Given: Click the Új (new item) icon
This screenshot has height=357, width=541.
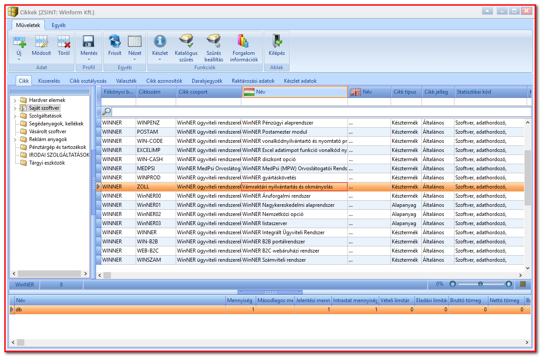Looking at the screenshot, I should (19, 41).
